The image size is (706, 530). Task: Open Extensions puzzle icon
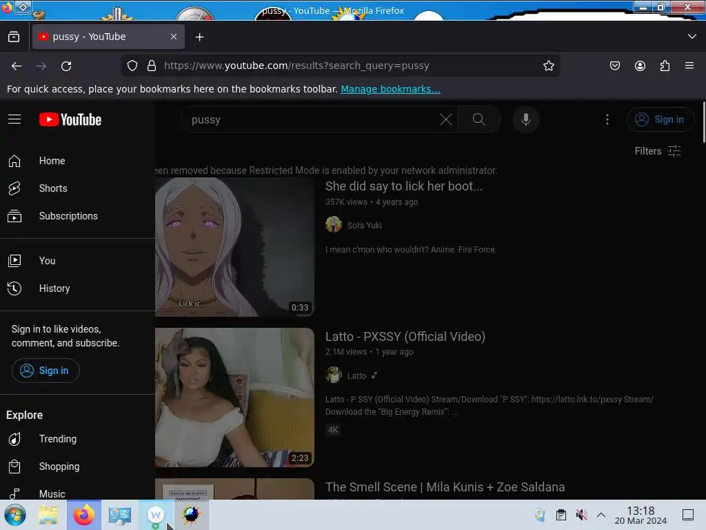tap(665, 66)
